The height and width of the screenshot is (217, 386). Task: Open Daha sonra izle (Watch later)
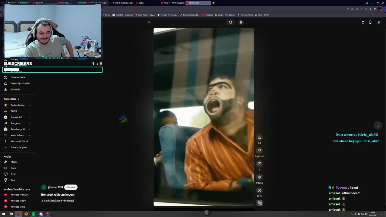coord(18,77)
